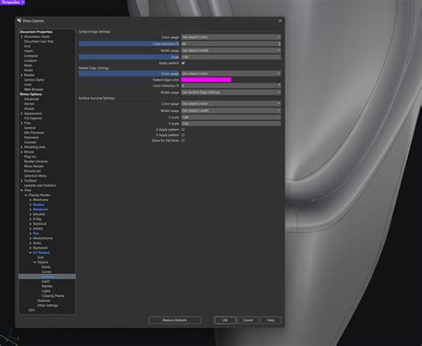Select the Monochrome display mode
This screenshot has width=422, height=346.
[x=43, y=238]
